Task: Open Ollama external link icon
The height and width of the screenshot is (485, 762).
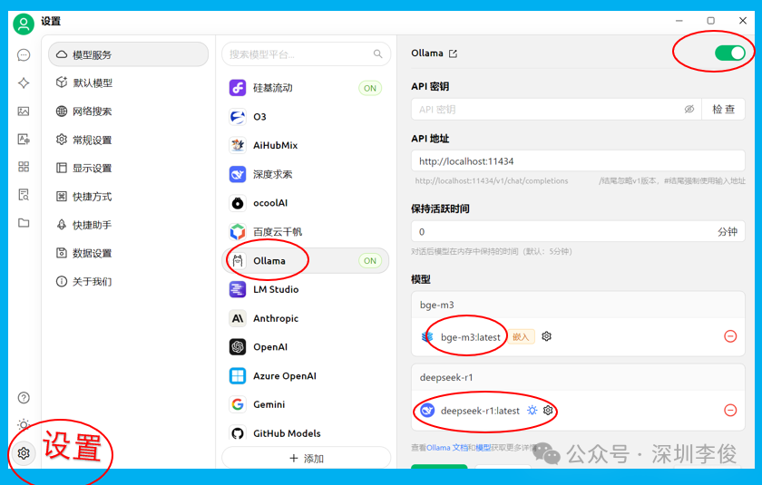Action: click(453, 53)
